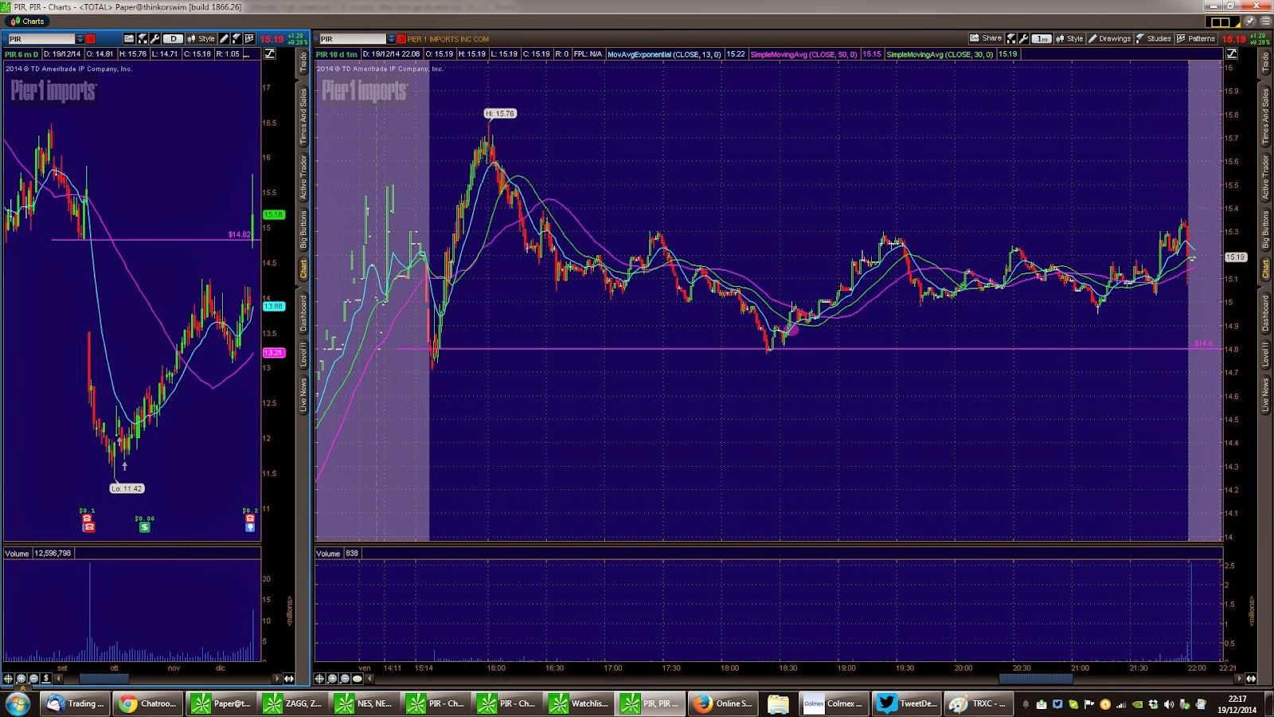Open Chatroo... Chrome taskbar item
This screenshot has height=717, width=1274.
coord(148,703)
